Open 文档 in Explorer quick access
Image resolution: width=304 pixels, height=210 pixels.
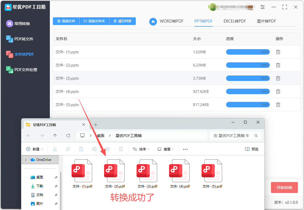pos(37,195)
